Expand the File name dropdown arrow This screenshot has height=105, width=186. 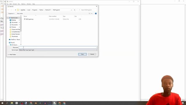click(x=96, y=48)
